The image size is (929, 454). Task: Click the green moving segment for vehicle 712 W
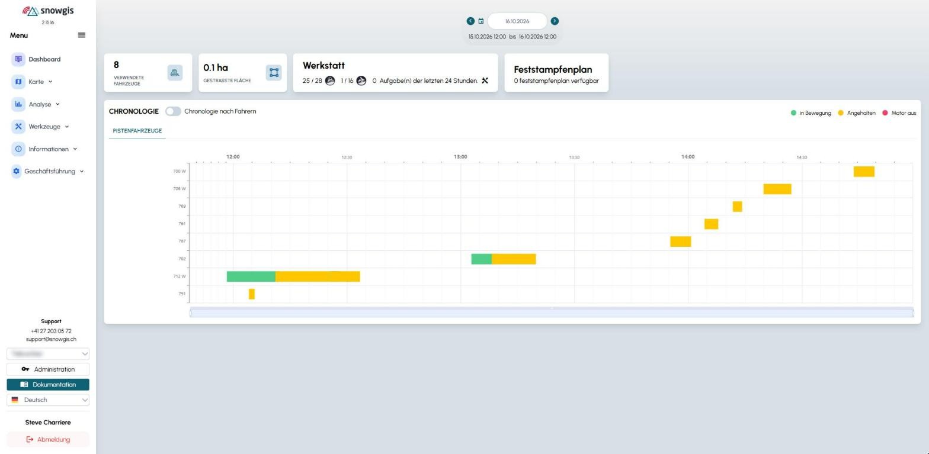click(251, 276)
